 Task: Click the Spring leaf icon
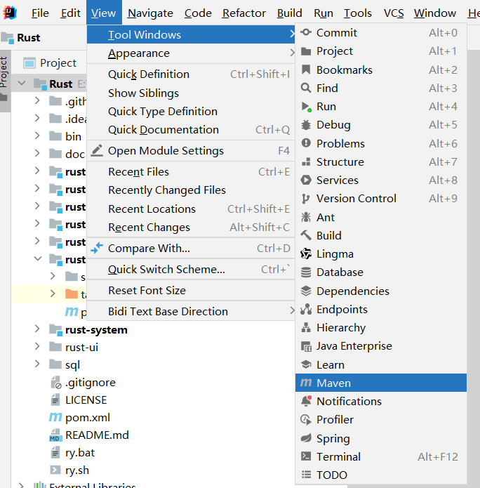pyautogui.click(x=305, y=438)
